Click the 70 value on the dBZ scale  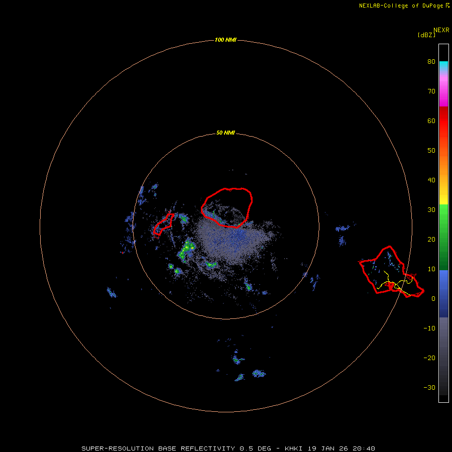(431, 91)
